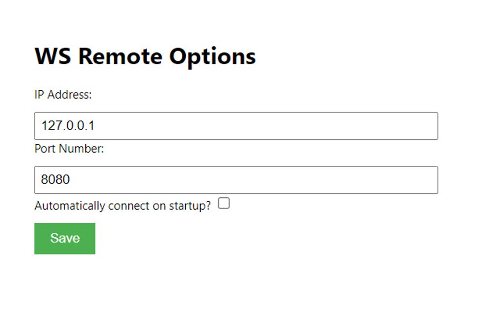The width and height of the screenshot is (500, 313).
Task: Place cursor in the 127.0.0.1 text box
Action: [x=236, y=126]
